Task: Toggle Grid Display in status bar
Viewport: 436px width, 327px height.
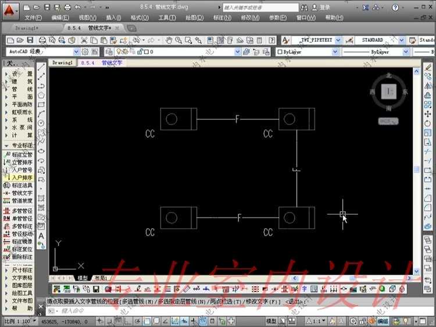Action: pos(119,321)
